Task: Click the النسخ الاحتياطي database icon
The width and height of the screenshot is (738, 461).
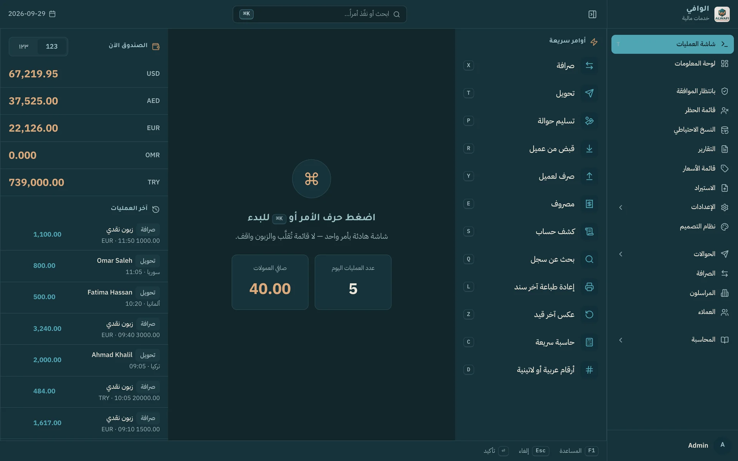Action: (x=725, y=130)
